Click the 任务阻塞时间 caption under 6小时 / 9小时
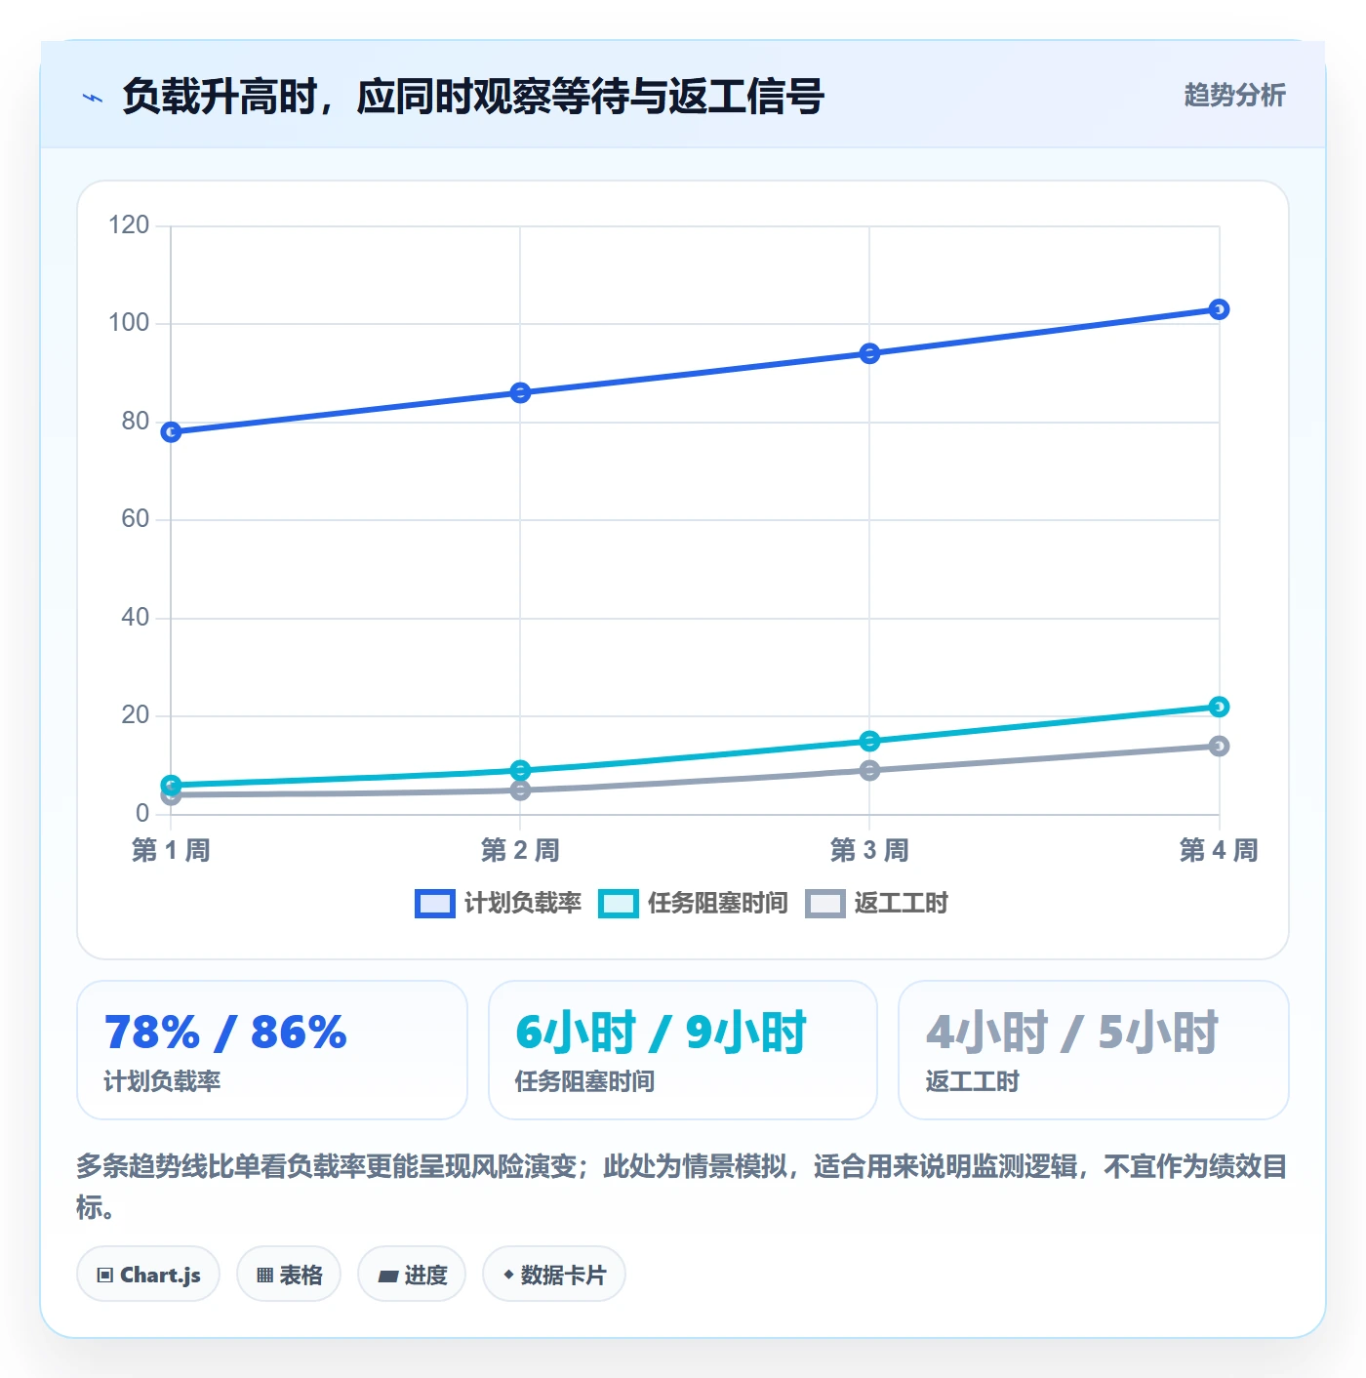Viewport: 1366px width, 1378px height. (x=584, y=1081)
